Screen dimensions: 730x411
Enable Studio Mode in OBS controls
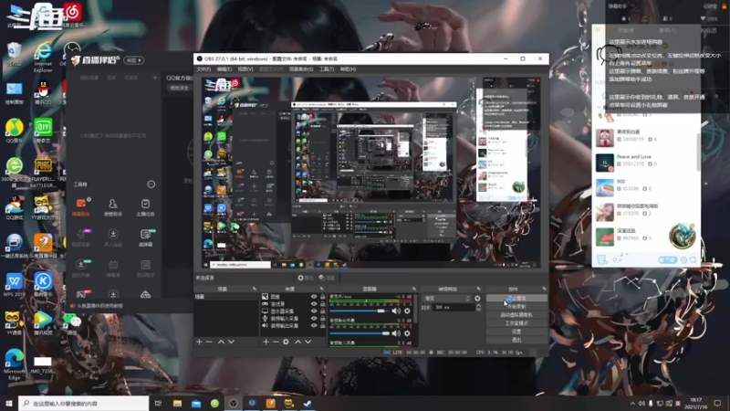pos(516,323)
